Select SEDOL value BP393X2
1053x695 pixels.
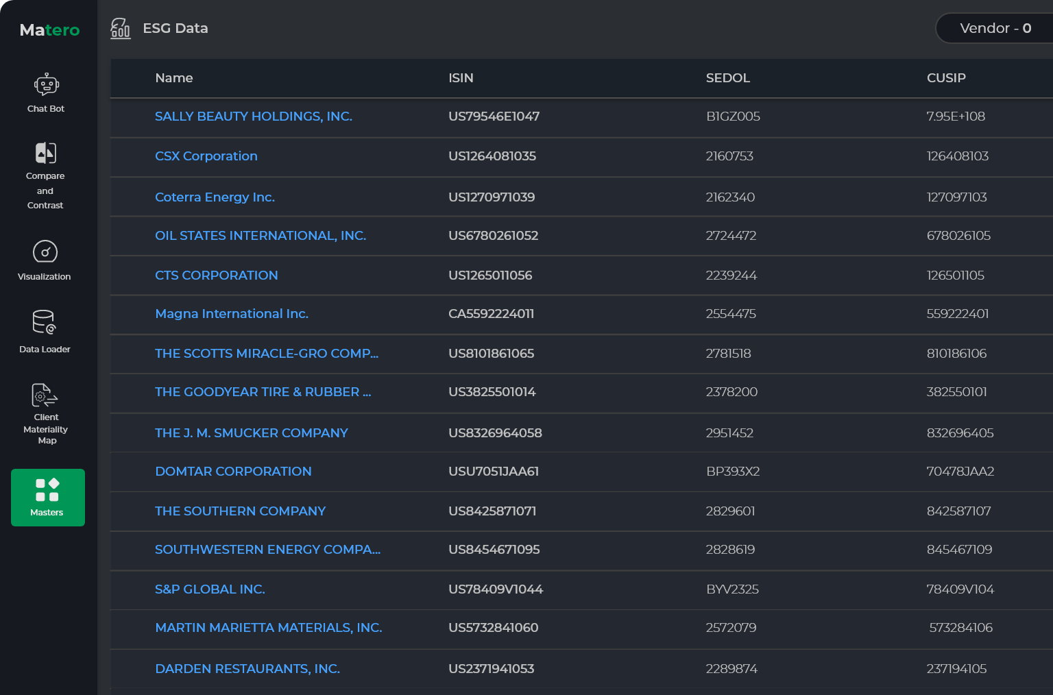733,472
